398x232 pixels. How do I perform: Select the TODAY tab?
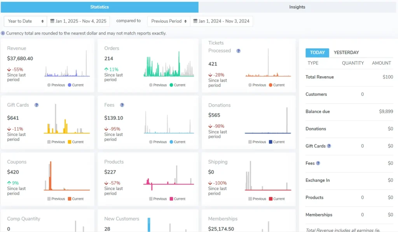tap(317, 53)
